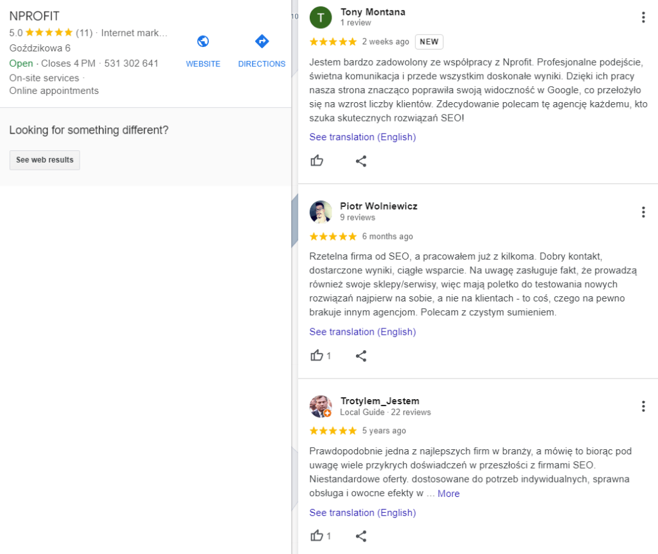Open Piotr Wolniewicz's profile photo
Image resolution: width=658 pixels, height=554 pixels.
321,212
